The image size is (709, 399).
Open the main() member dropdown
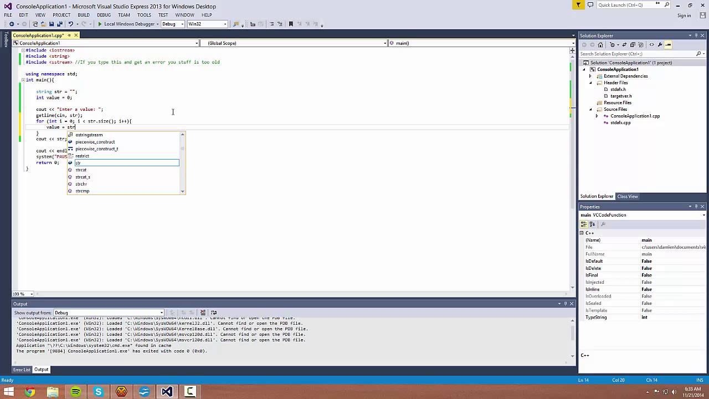tap(481, 43)
